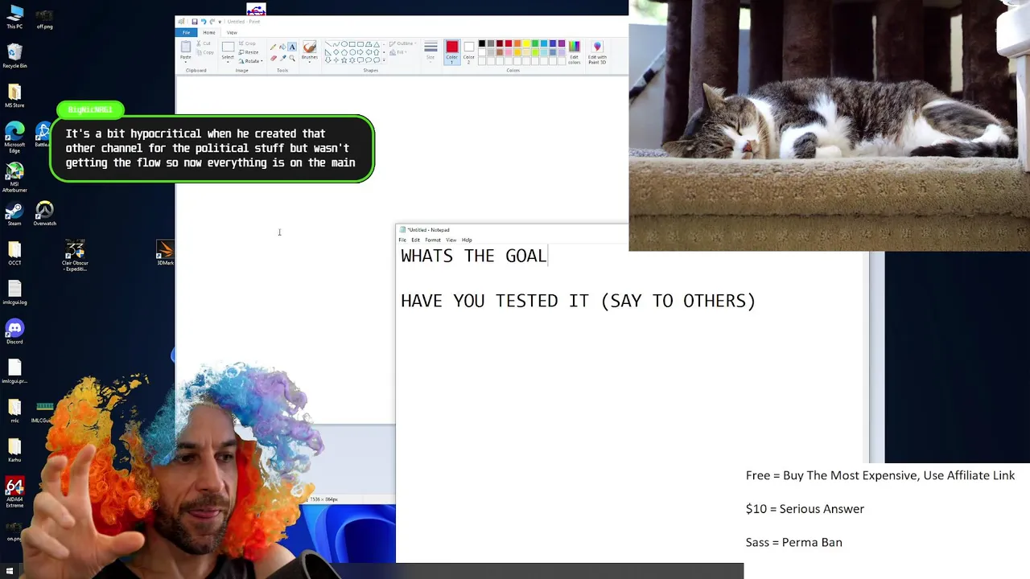Select Color 1 in Paint
This screenshot has width=1030, height=579.
pos(452,51)
